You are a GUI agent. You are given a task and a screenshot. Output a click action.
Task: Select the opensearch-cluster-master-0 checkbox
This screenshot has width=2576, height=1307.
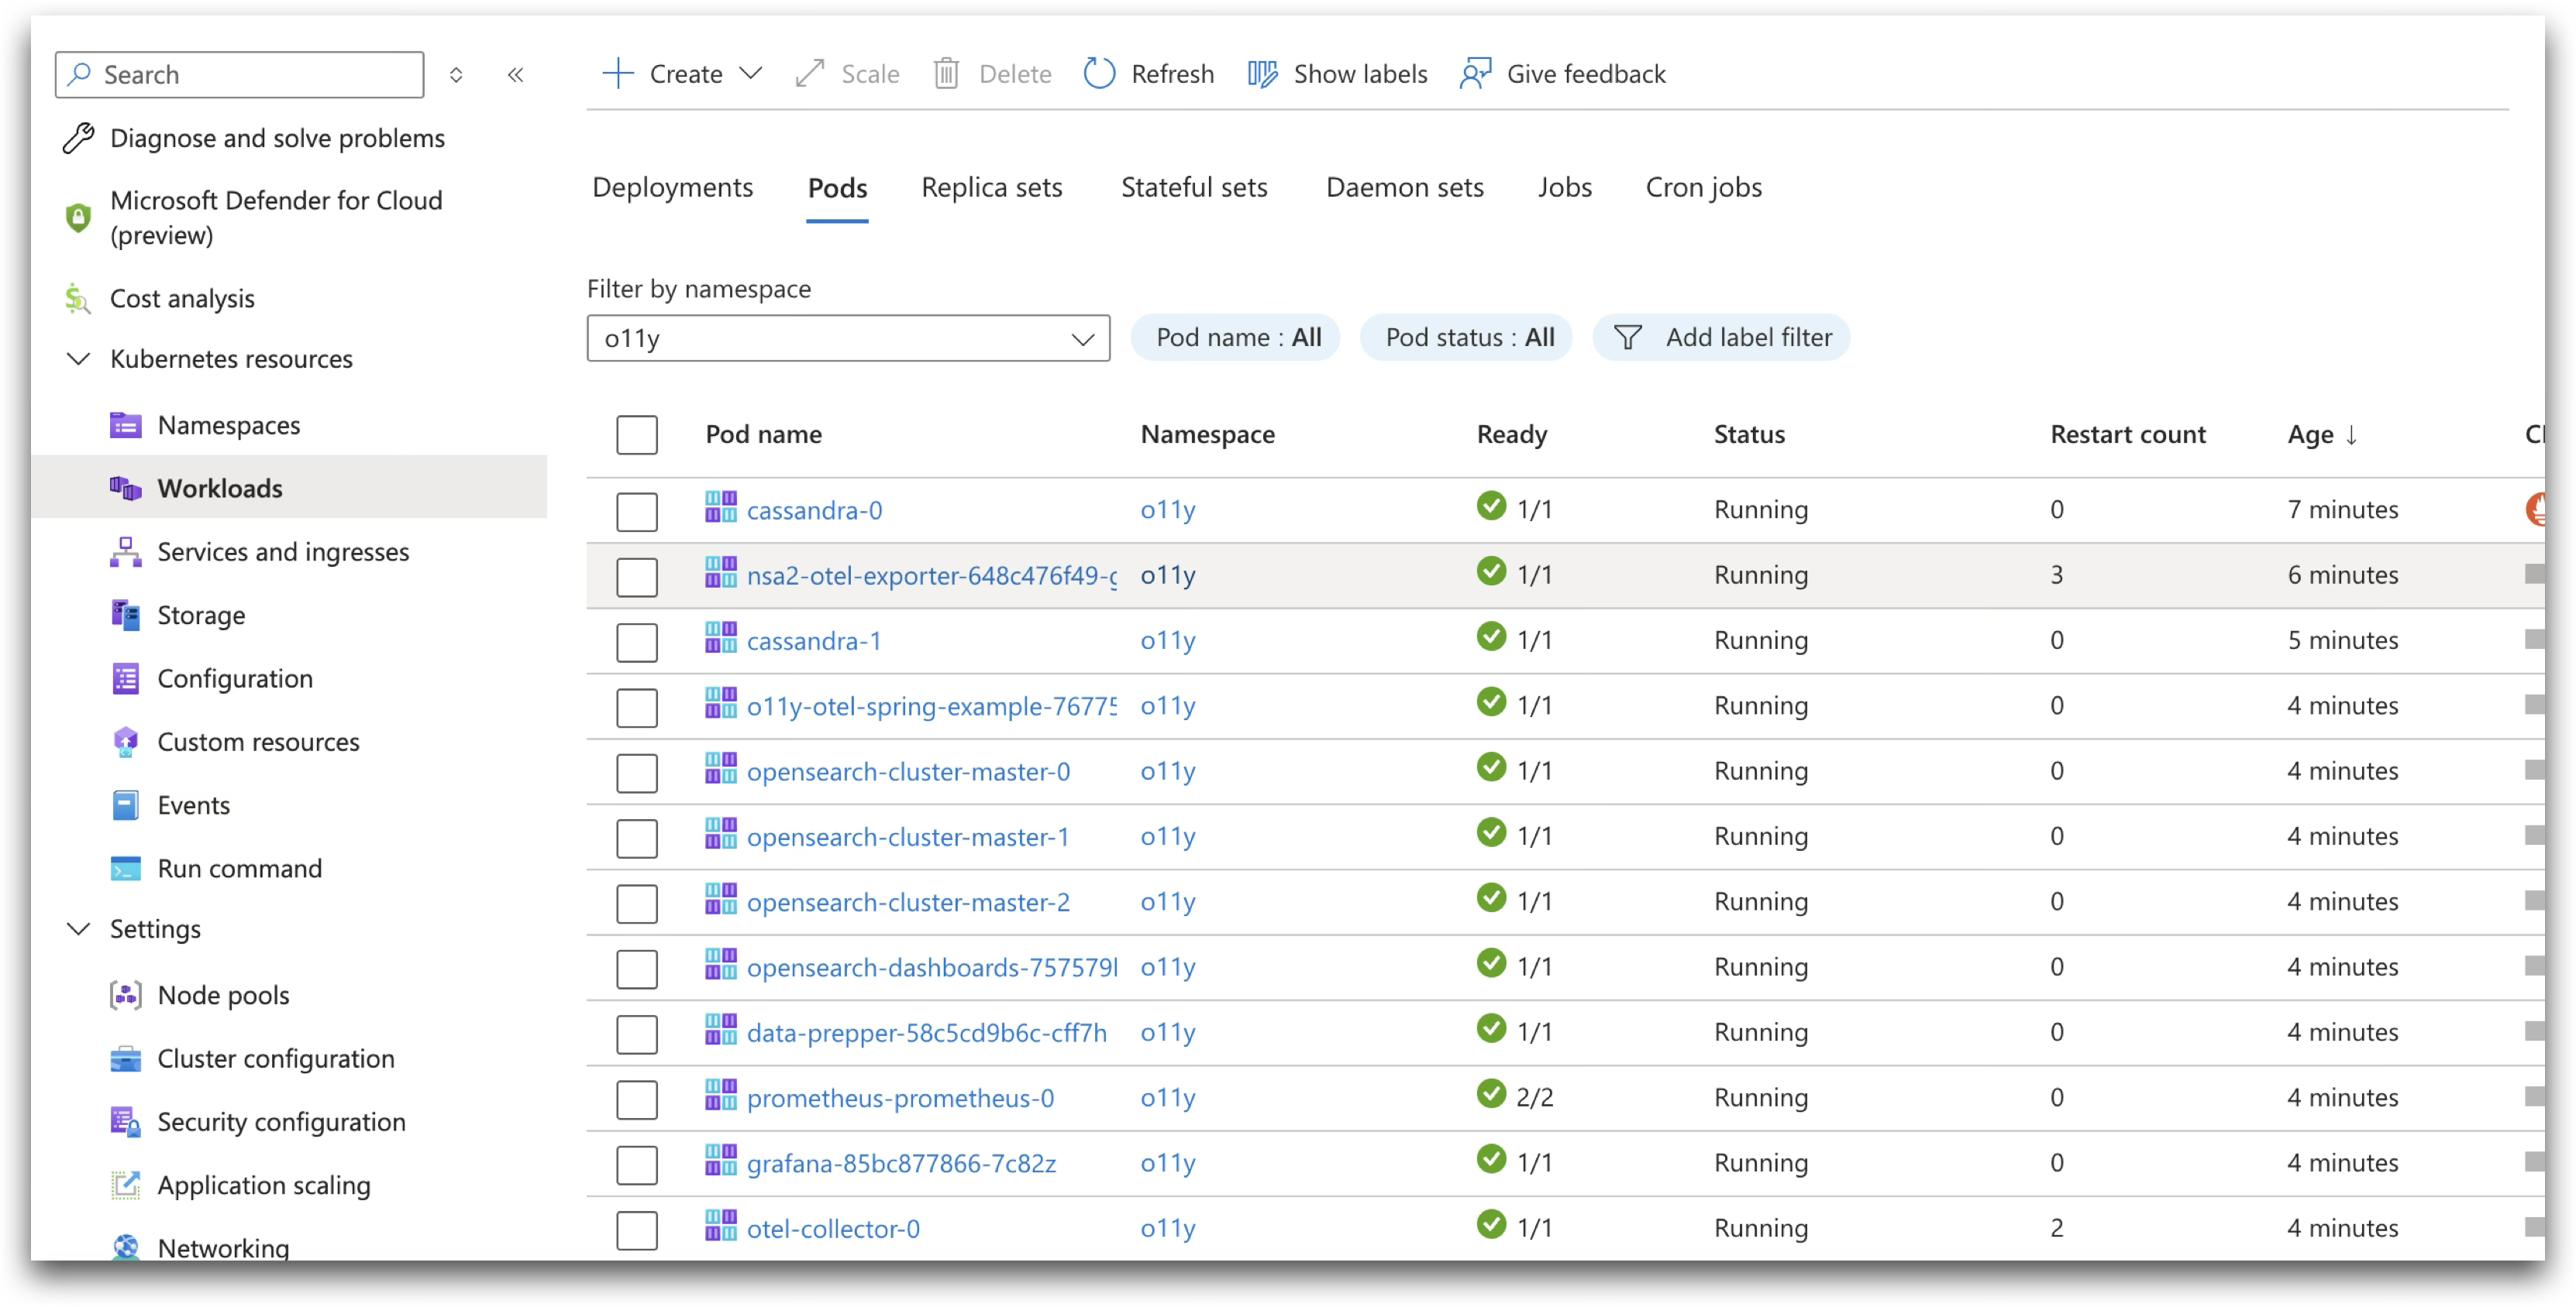[637, 773]
